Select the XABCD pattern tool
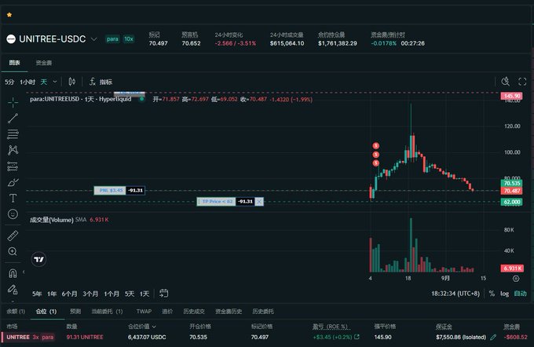This screenshot has height=347, width=534. pyautogui.click(x=13, y=150)
